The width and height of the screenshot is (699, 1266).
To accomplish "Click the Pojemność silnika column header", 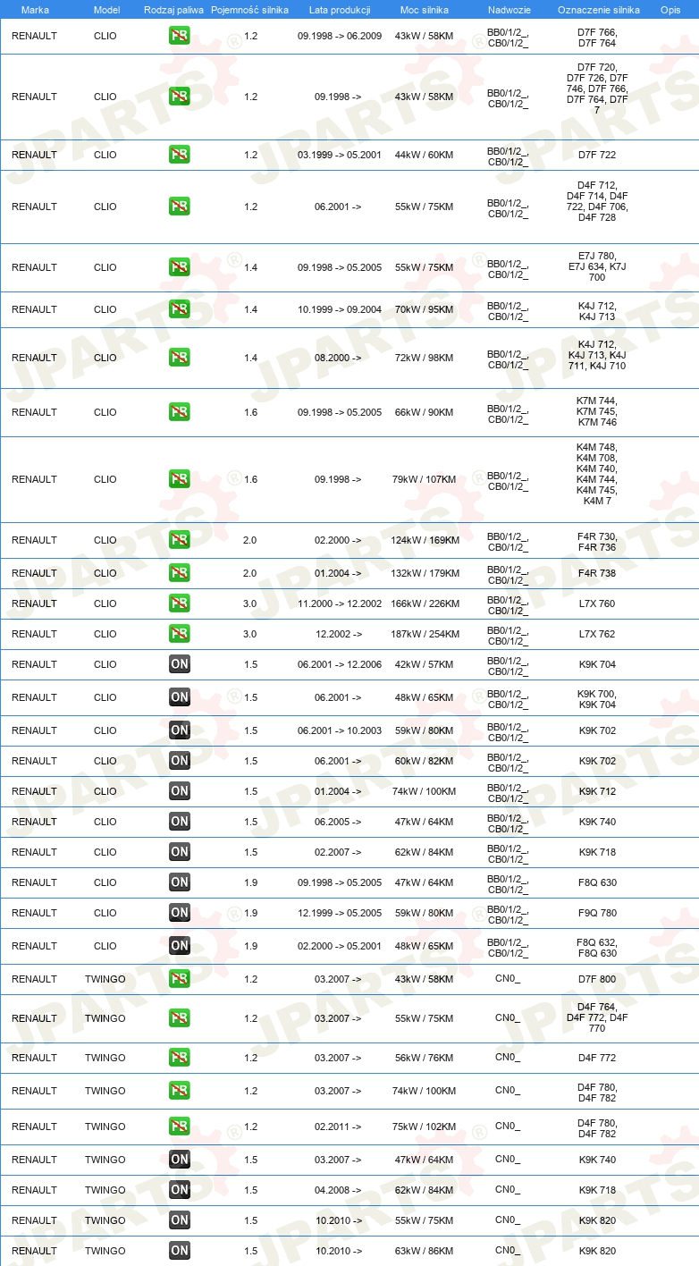I will point(250,9).
